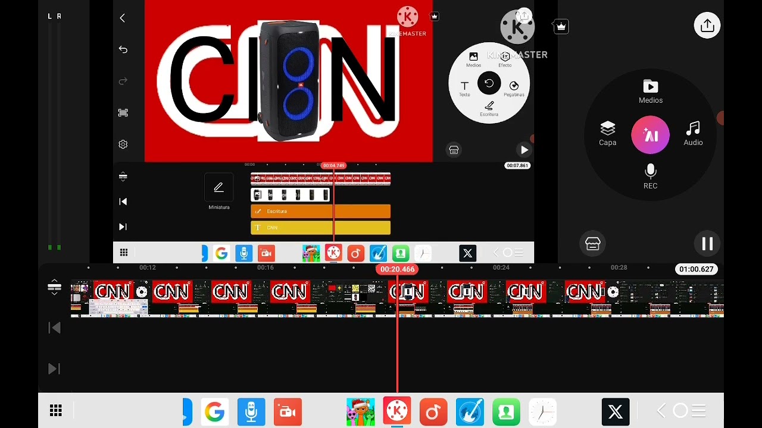Switch to KineMaster in the bottom taskbar
The width and height of the screenshot is (762, 428).
(397, 411)
